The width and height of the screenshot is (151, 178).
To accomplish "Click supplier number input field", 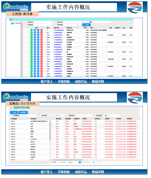I will (28, 115).
